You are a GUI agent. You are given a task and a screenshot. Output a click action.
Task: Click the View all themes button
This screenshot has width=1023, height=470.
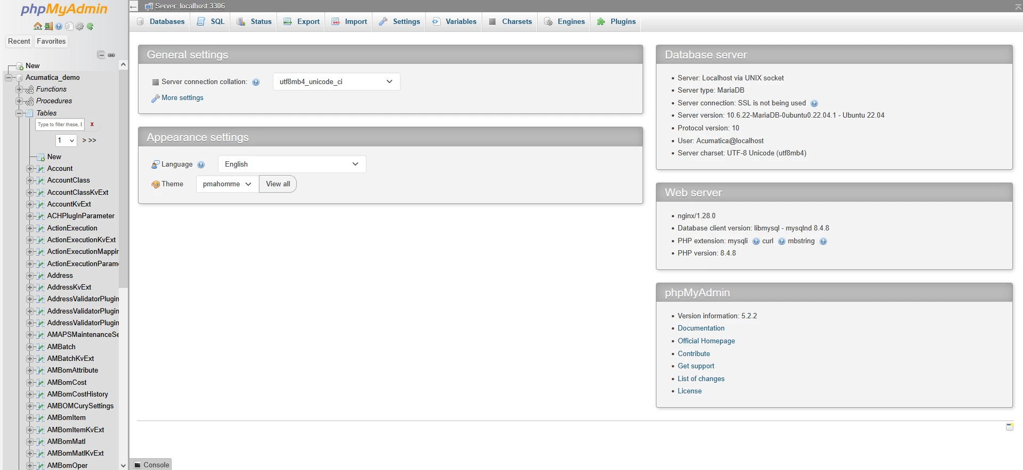278,184
